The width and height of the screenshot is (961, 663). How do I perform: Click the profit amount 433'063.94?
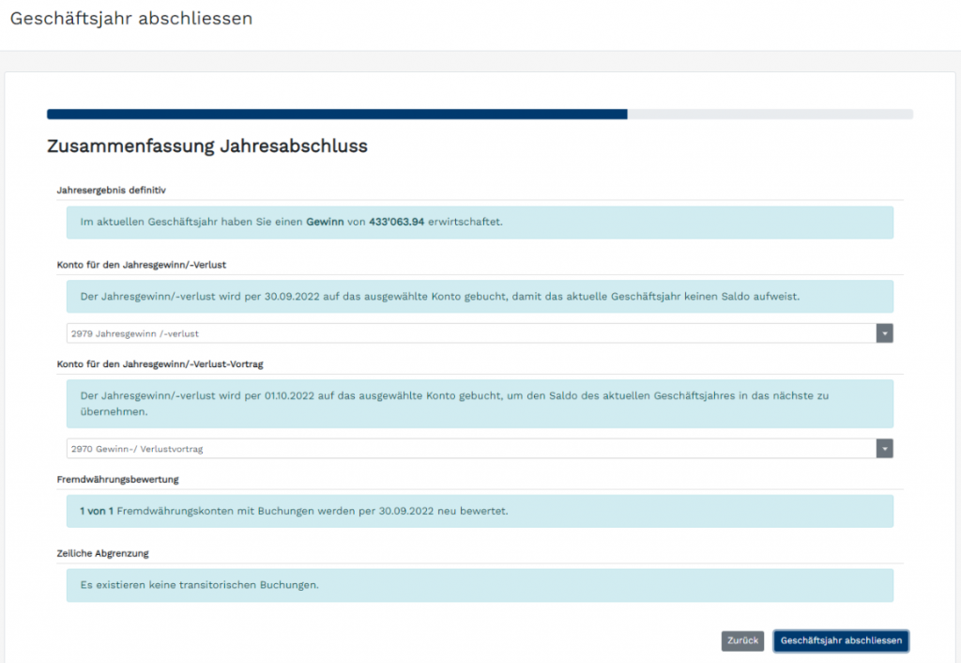[397, 222]
